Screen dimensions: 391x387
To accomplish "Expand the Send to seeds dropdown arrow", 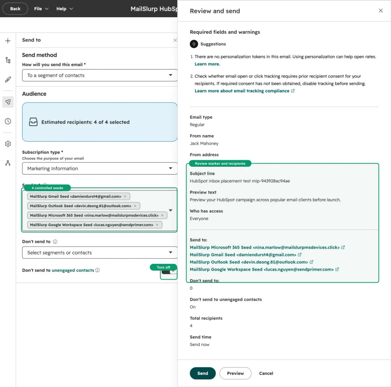I will 171,210.
